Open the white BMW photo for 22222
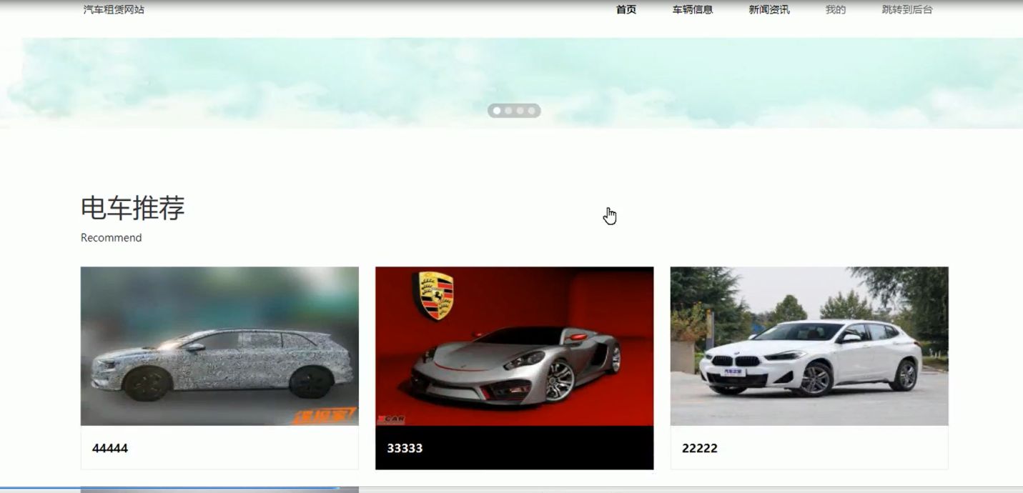The width and height of the screenshot is (1023, 493). coord(809,347)
